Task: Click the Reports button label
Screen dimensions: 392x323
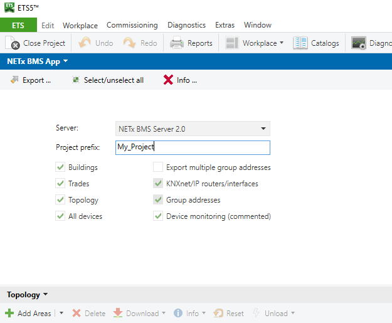Action: click(200, 43)
